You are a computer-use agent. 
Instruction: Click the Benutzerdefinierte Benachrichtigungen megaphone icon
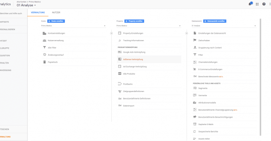coord(195,117)
